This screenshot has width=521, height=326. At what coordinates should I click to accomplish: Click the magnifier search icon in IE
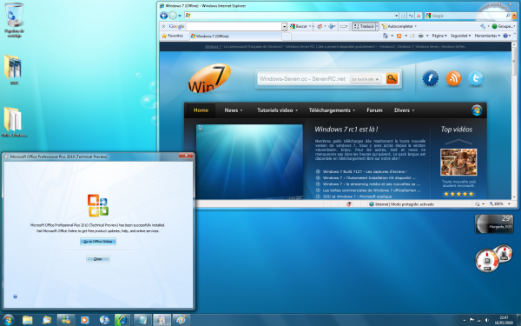508,16
